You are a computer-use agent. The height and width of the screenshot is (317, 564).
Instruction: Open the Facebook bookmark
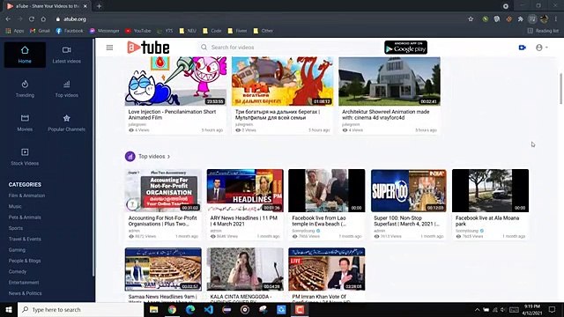click(x=70, y=31)
